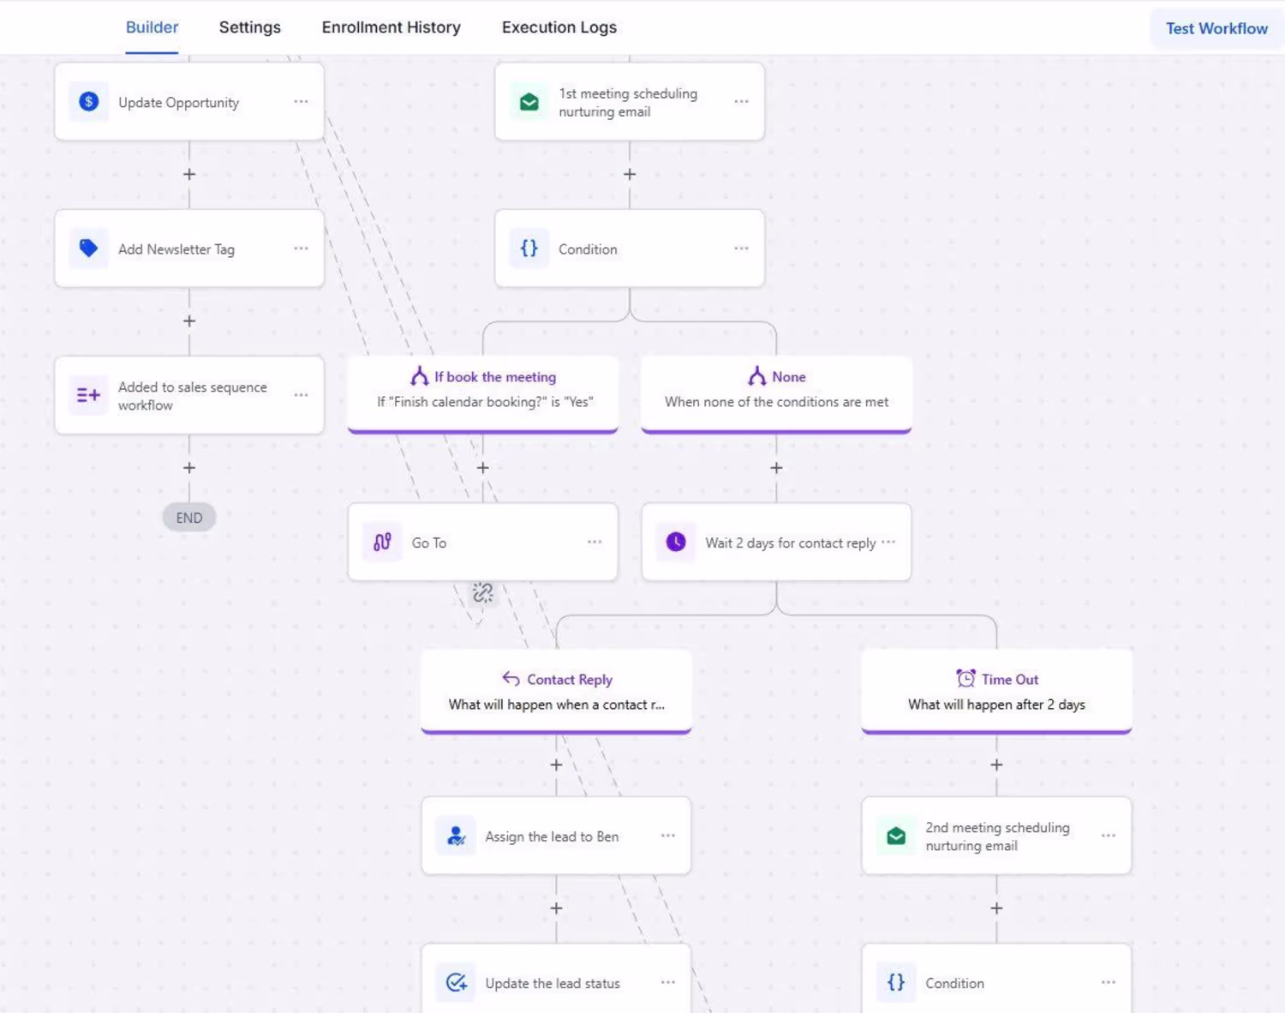This screenshot has width=1285, height=1013.
Task: Click the Update Opportunity step label
Action: click(178, 103)
